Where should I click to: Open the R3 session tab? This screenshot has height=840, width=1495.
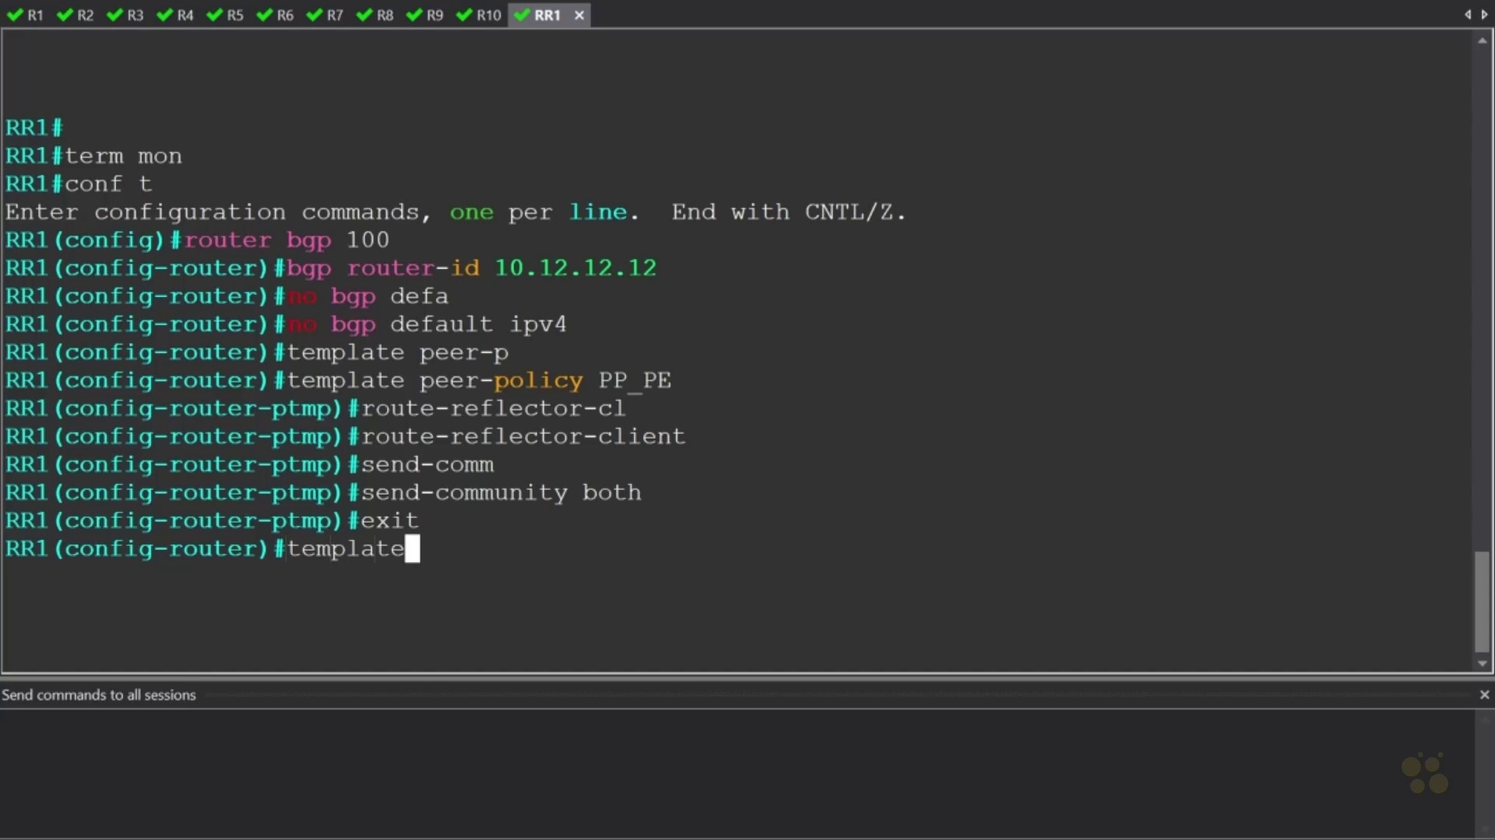[x=125, y=15]
